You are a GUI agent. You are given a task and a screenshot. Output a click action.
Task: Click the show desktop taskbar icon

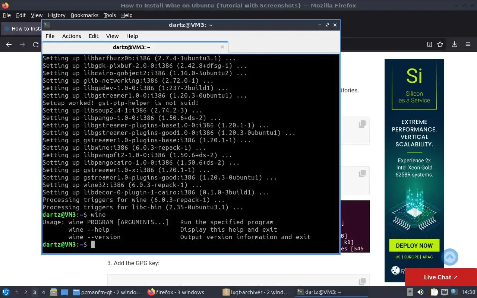(x=64, y=292)
